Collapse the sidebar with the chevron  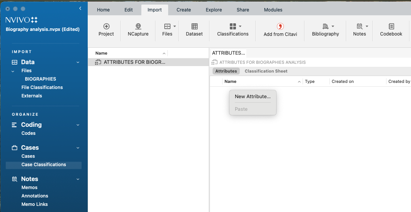point(80,8)
